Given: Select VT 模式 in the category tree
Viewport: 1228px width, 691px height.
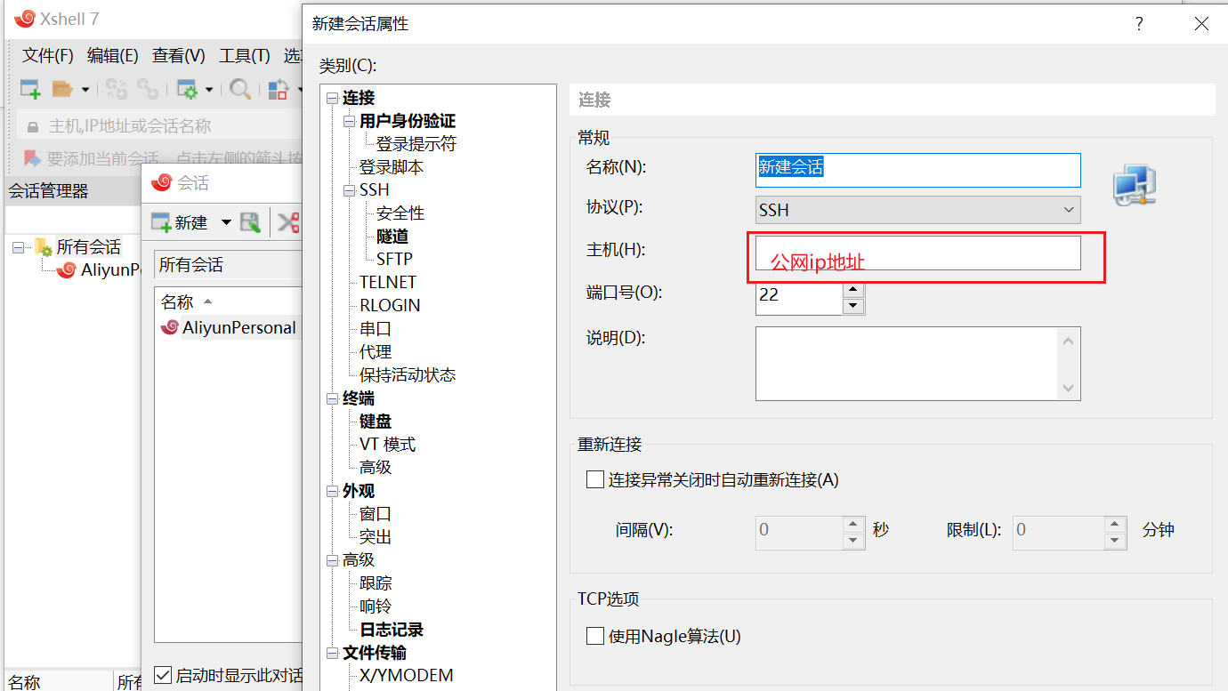Looking at the screenshot, I should pyautogui.click(x=387, y=445).
